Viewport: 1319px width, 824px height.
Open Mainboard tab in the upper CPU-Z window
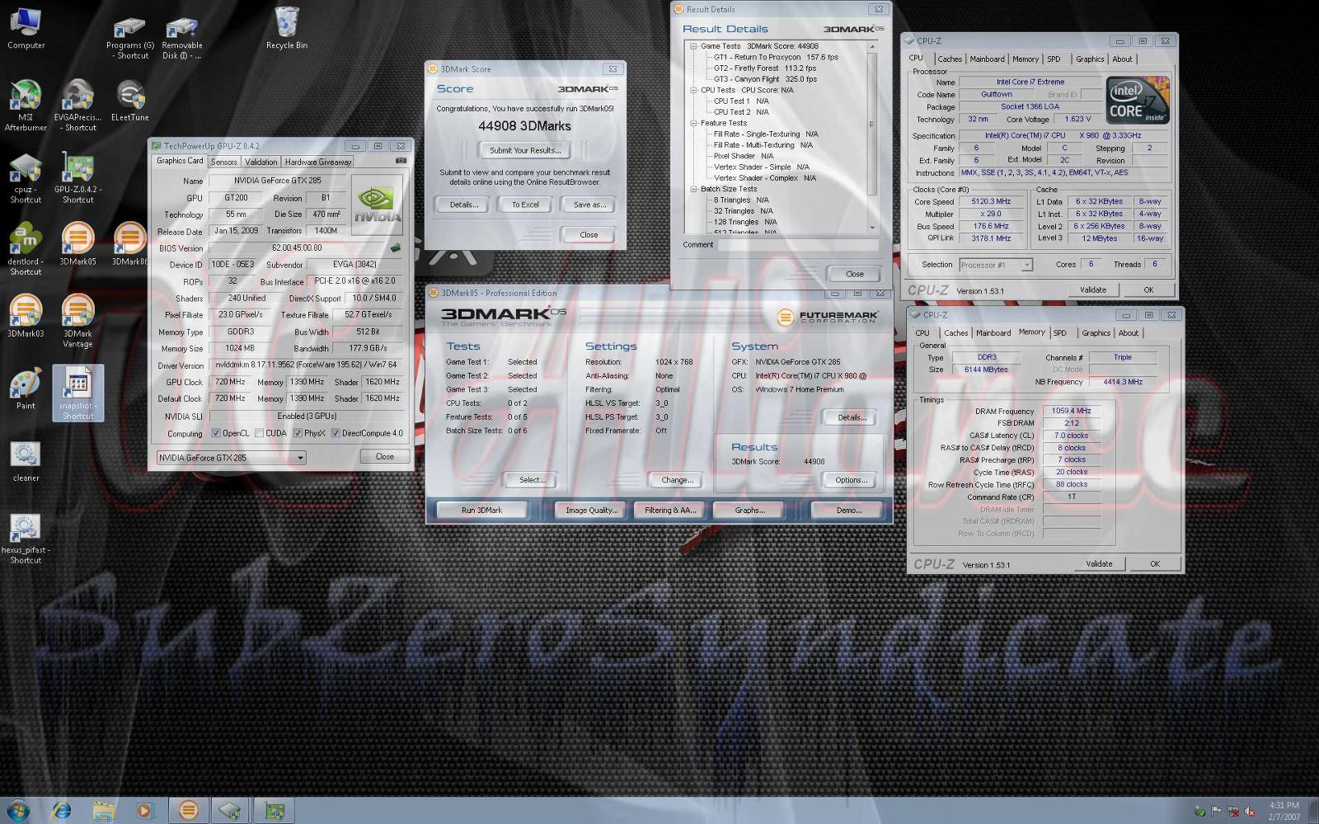(x=987, y=59)
